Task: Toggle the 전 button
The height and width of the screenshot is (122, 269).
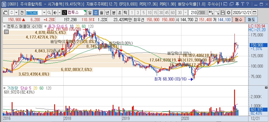Action: (22, 13)
